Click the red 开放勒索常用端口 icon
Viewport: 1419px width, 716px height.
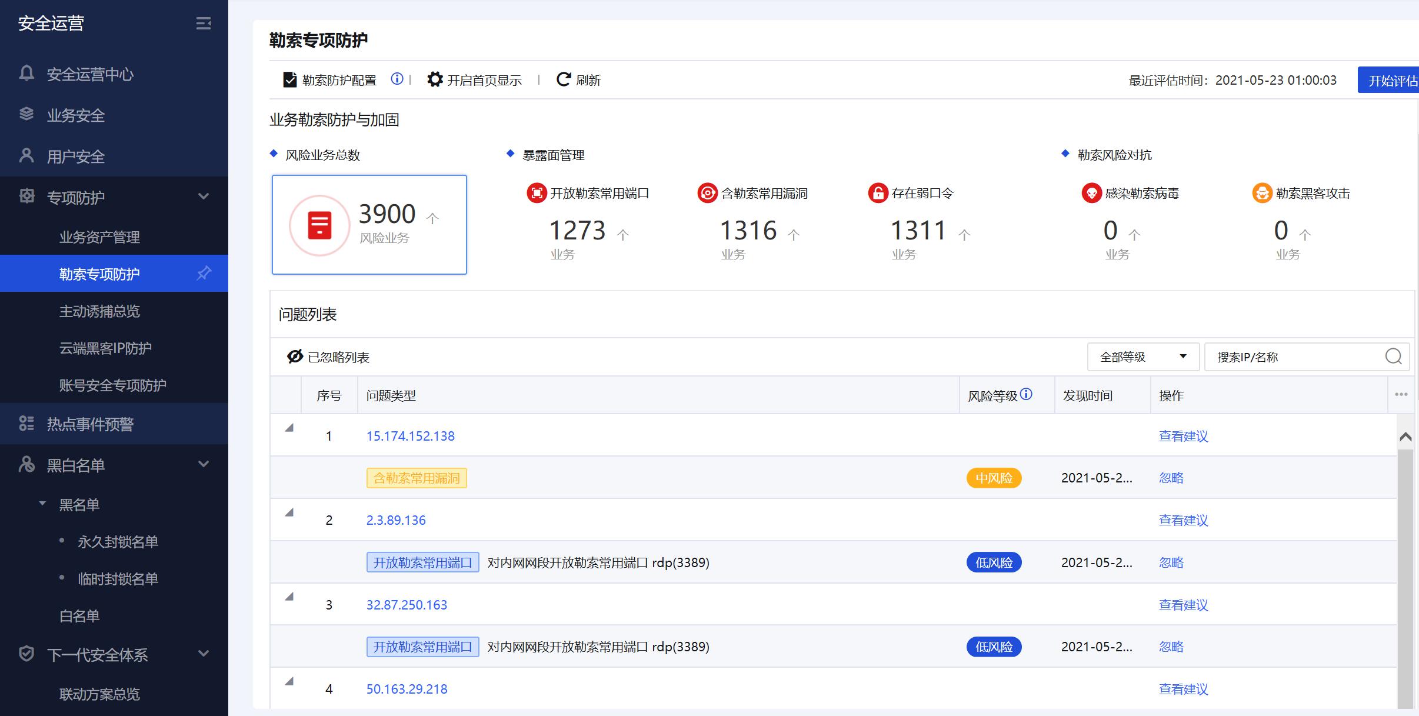[536, 193]
